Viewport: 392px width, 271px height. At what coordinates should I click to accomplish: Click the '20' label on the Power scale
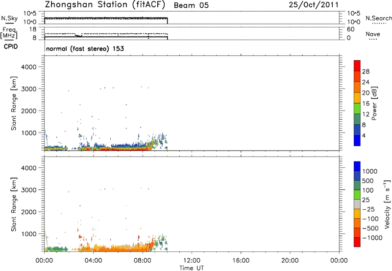366,93
